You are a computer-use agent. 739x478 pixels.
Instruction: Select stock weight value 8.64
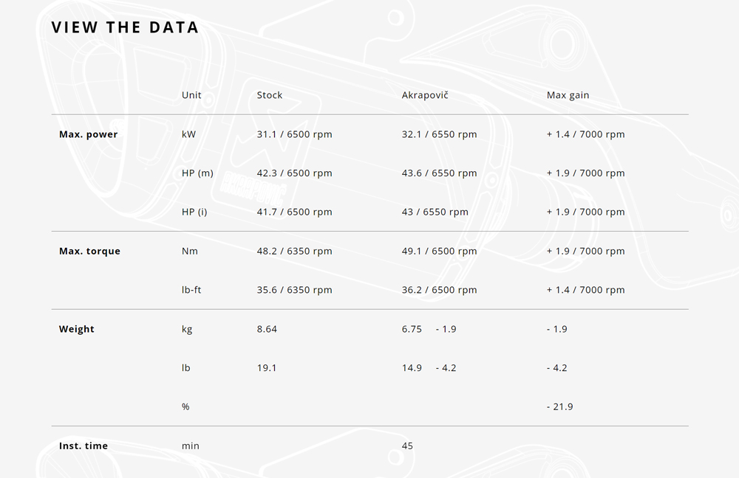coord(267,329)
